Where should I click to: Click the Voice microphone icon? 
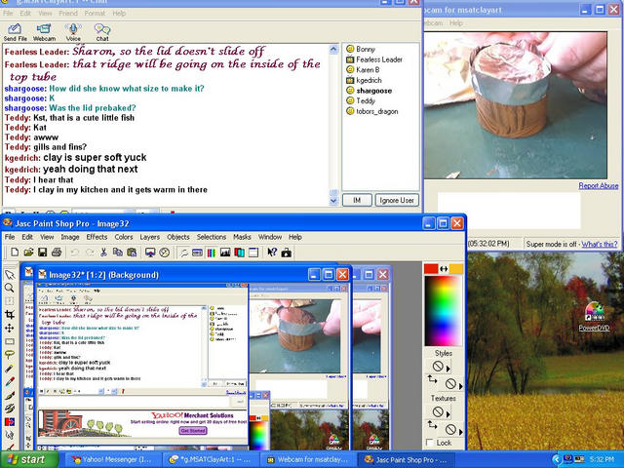point(73,32)
